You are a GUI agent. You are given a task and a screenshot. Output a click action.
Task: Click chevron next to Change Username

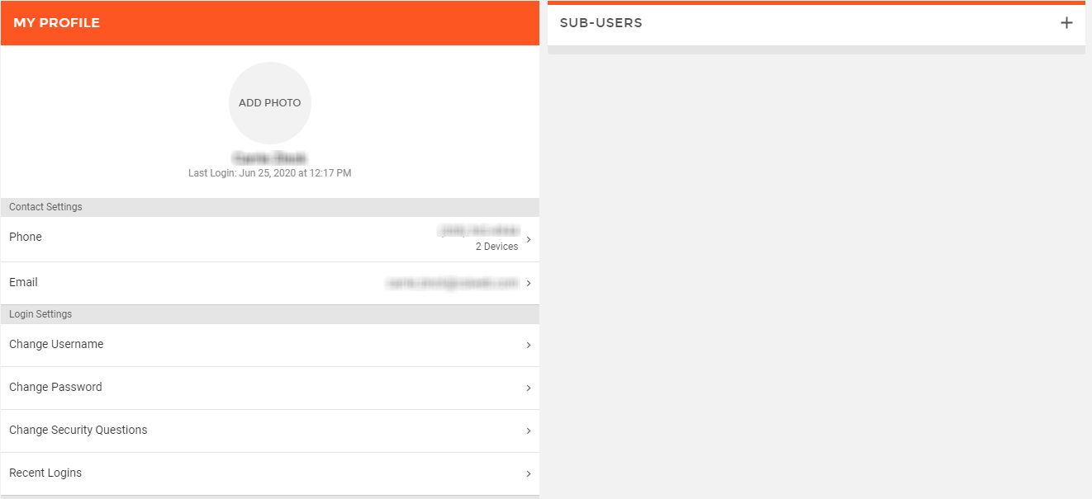tap(529, 346)
